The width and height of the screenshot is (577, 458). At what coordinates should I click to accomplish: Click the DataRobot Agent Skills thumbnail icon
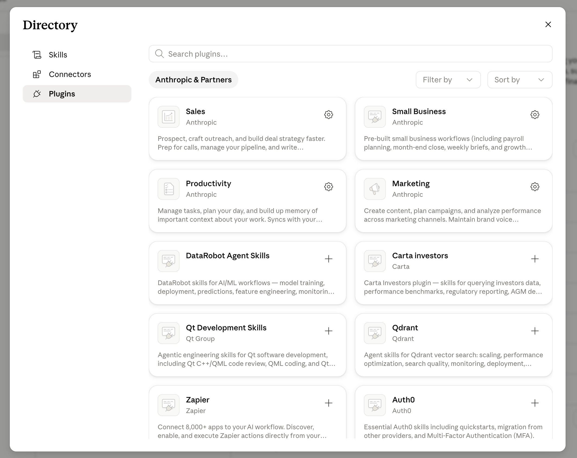click(x=169, y=261)
